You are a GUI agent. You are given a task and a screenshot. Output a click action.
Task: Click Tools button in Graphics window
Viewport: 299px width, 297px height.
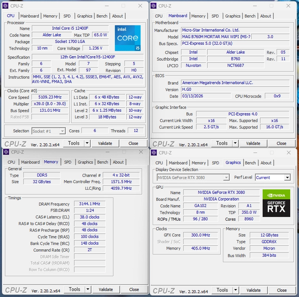(x=222, y=290)
